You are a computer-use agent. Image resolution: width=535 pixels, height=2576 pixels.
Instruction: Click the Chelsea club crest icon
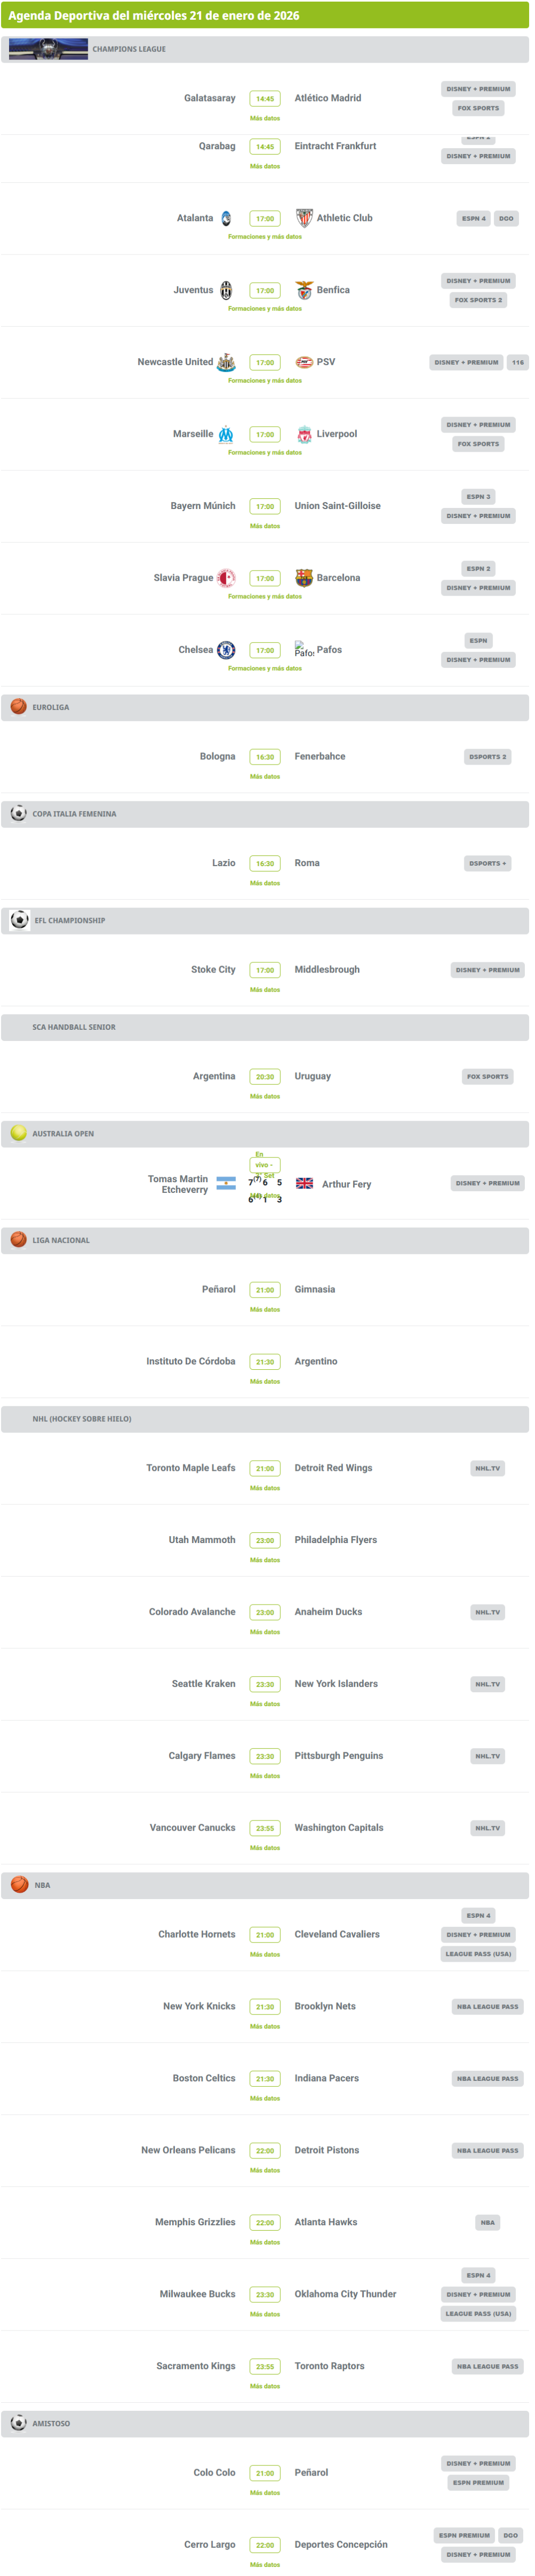pos(226,650)
